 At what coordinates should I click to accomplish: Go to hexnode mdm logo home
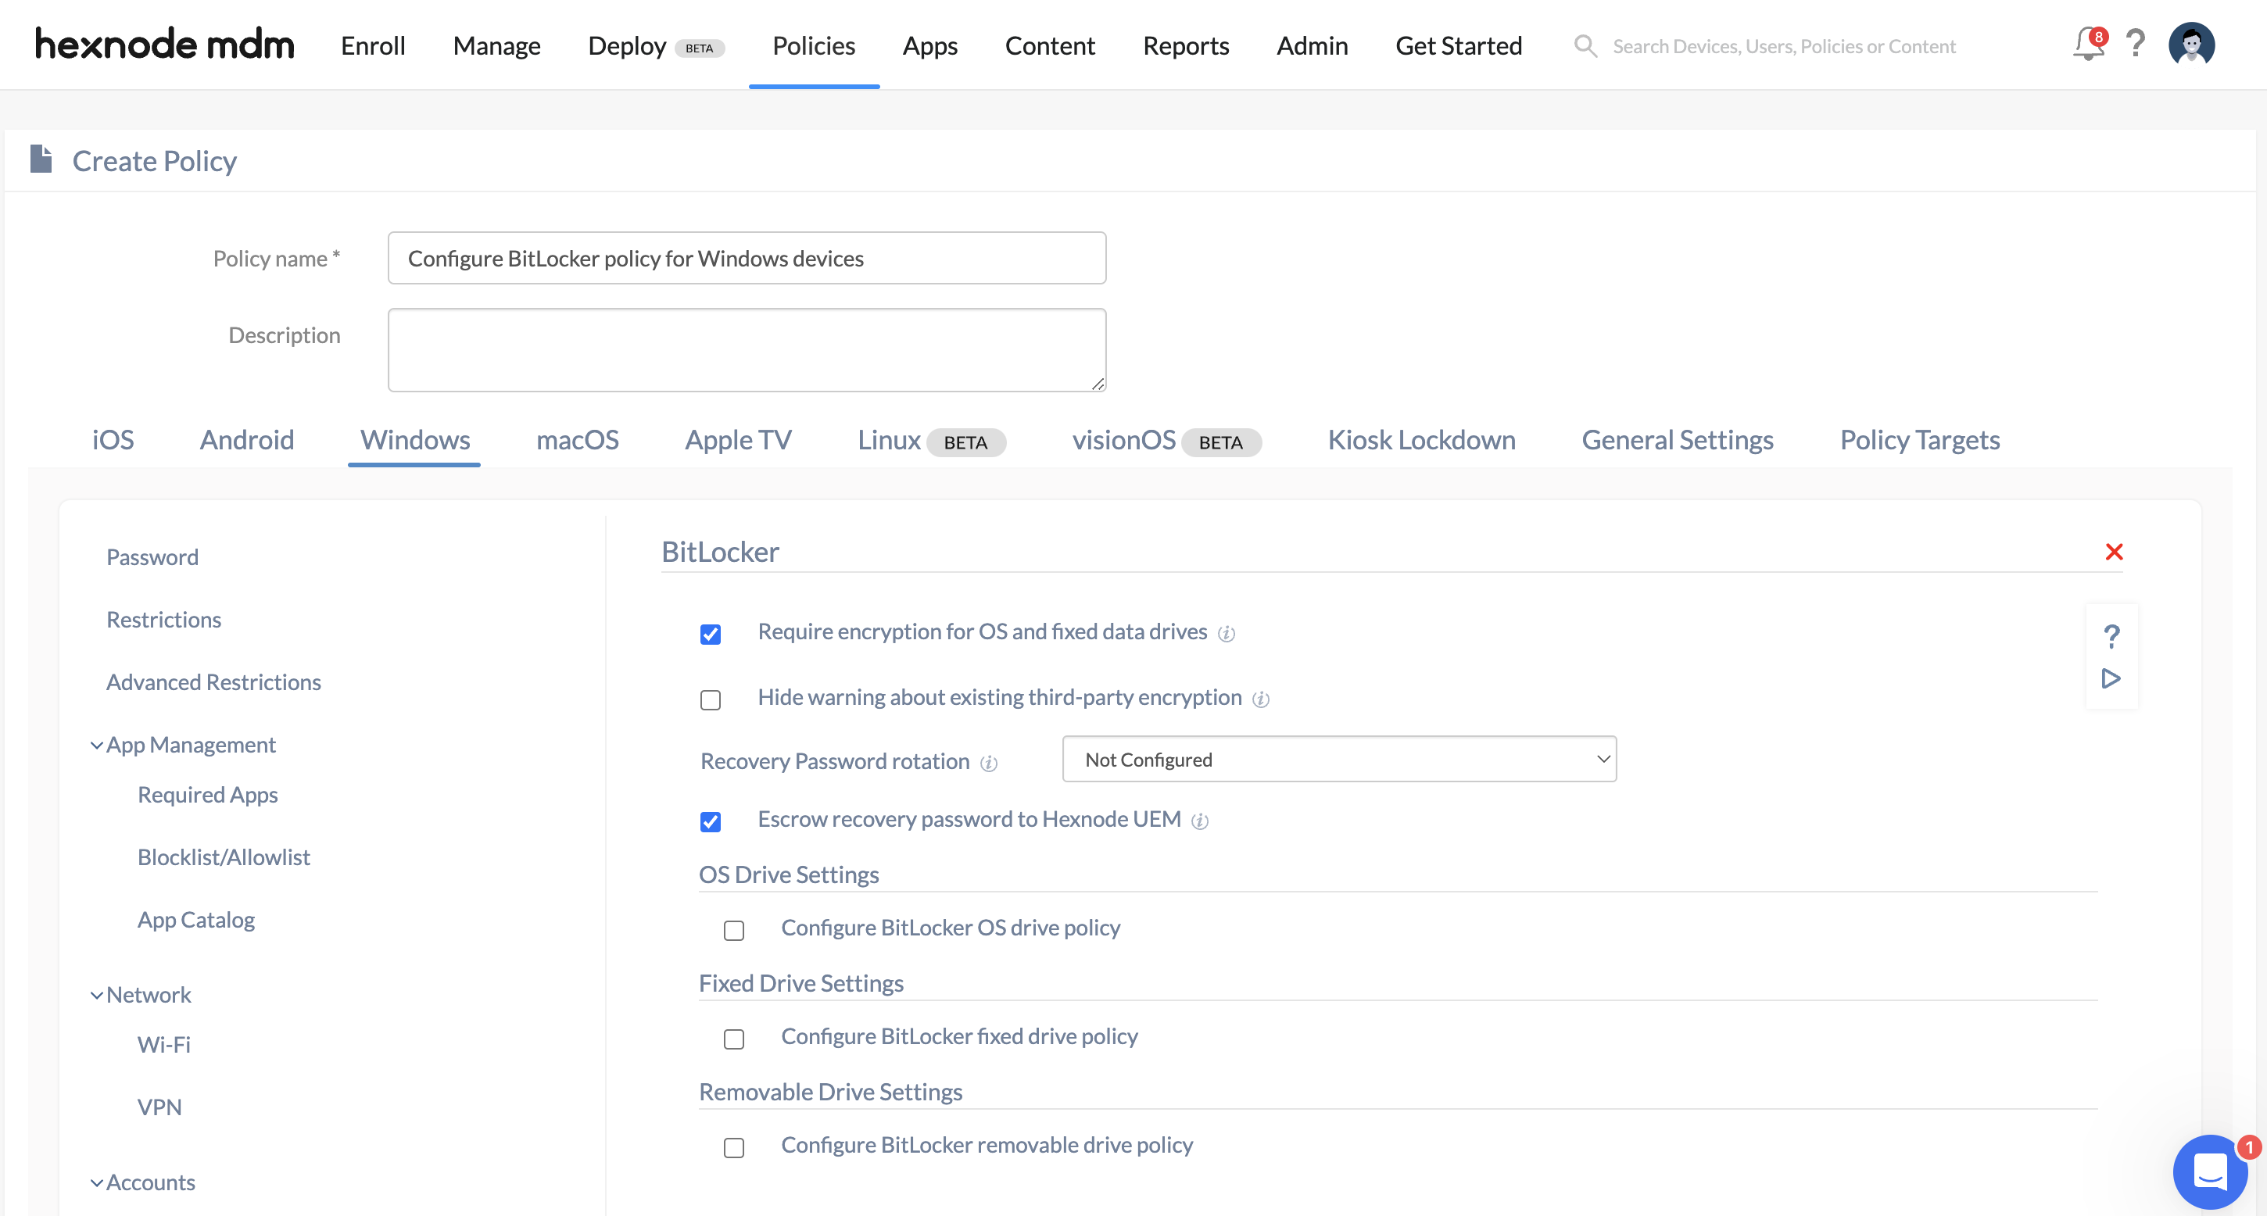163,44
